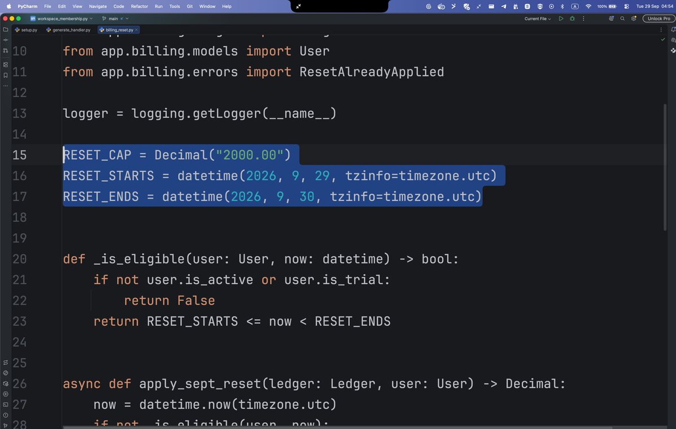Open the keyboard input source menu
The height and width of the screenshot is (429, 676).
click(x=575, y=6)
